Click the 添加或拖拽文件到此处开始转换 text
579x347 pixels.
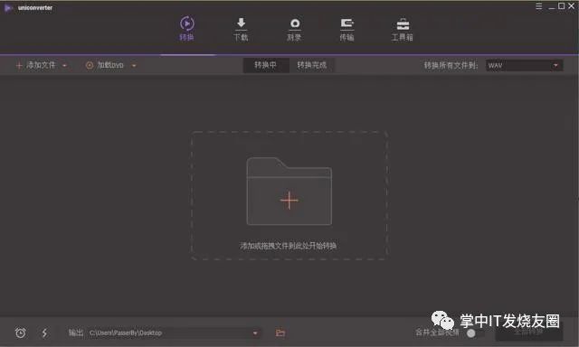(x=289, y=246)
